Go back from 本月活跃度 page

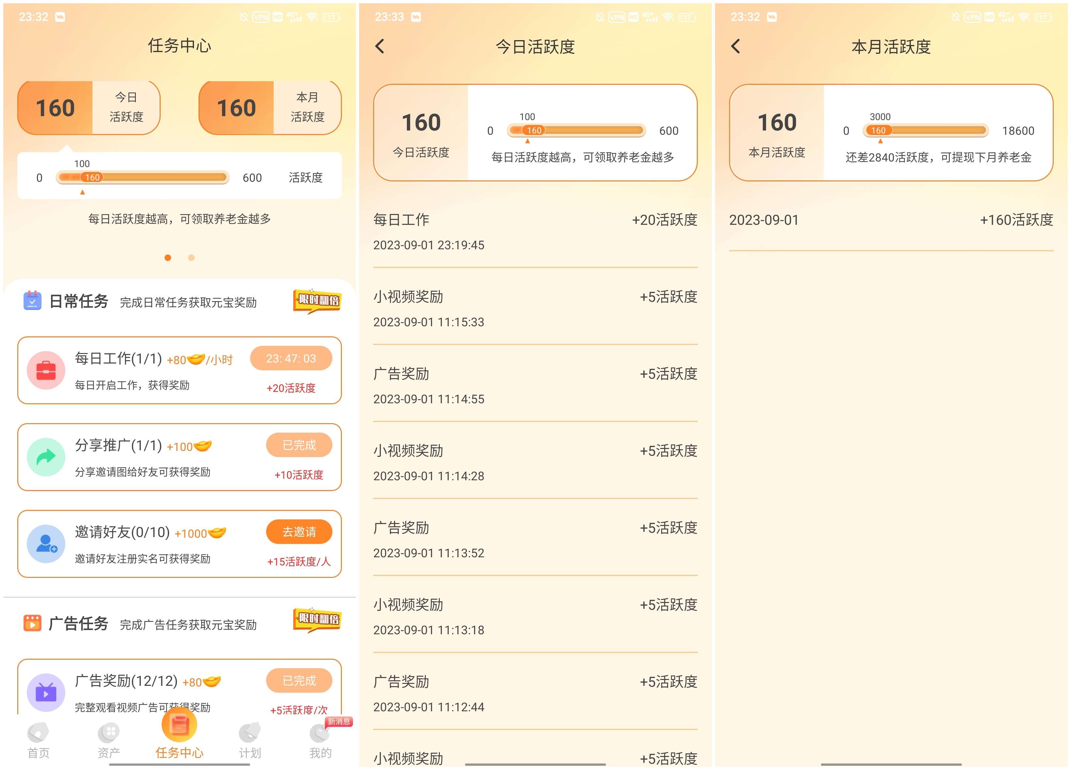pos(736,46)
